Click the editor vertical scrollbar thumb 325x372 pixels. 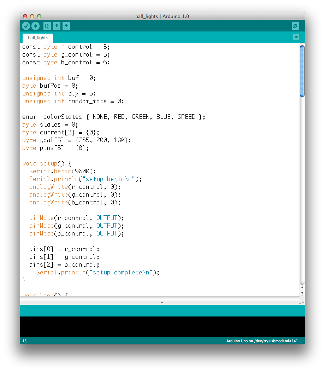point(302,71)
